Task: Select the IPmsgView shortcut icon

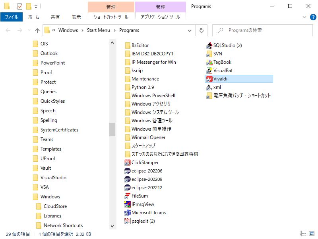Action: point(127,204)
